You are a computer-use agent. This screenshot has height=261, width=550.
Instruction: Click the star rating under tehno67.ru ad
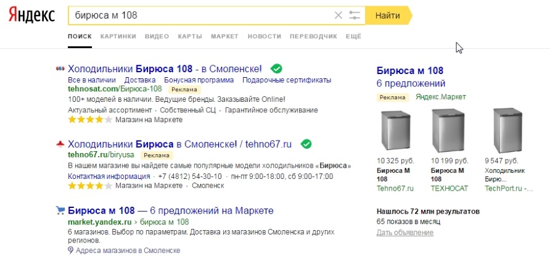(x=90, y=186)
